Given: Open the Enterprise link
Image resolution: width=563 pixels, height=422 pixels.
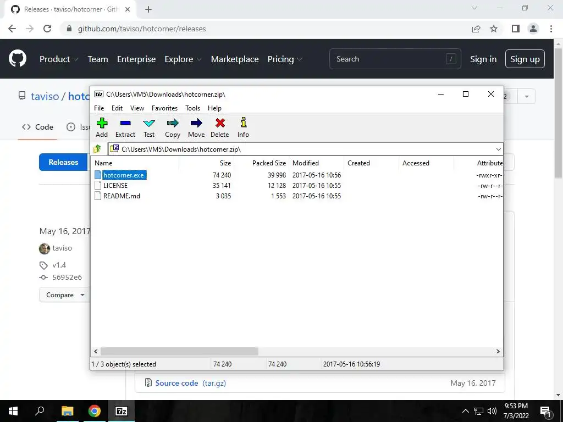Looking at the screenshot, I should [x=136, y=59].
